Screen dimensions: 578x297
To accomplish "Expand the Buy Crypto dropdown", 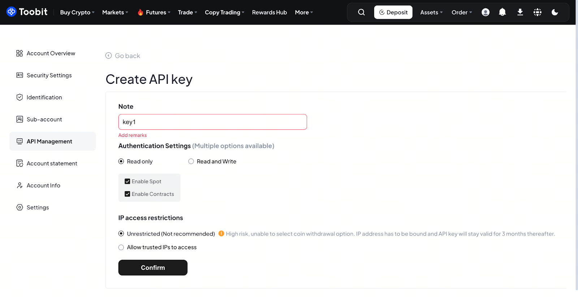I will click(x=77, y=12).
